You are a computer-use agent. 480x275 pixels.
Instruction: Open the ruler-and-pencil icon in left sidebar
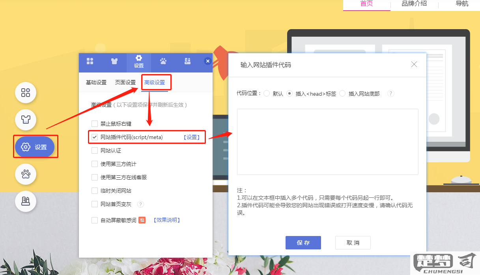[26, 201]
